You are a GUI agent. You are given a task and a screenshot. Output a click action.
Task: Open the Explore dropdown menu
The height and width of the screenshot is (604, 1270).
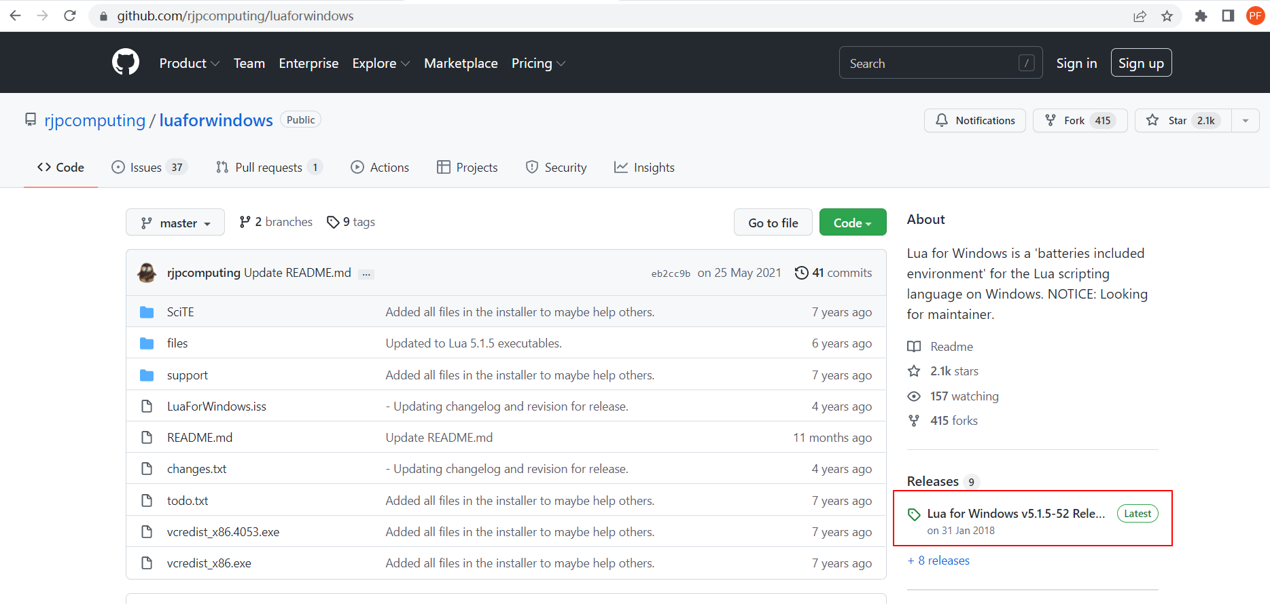pyautogui.click(x=381, y=63)
